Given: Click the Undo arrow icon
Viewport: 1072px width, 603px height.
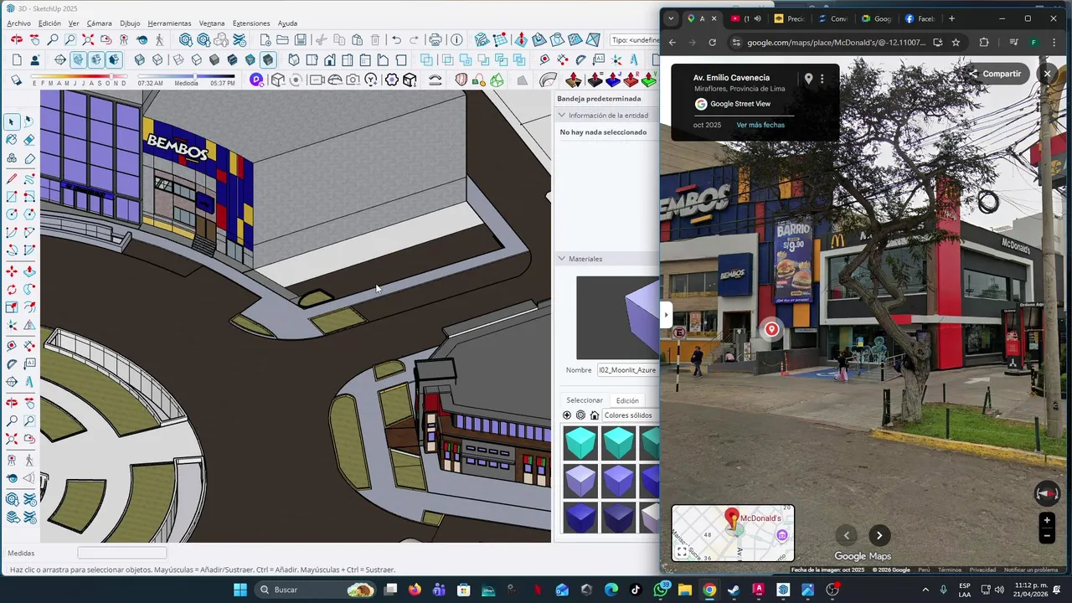Looking at the screenshot, I should pyautogui.click(x=396, y=39).
